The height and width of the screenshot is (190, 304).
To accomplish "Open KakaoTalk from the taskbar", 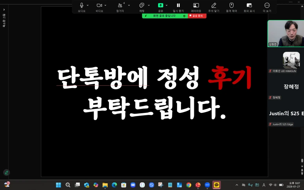I will [217, 185].
